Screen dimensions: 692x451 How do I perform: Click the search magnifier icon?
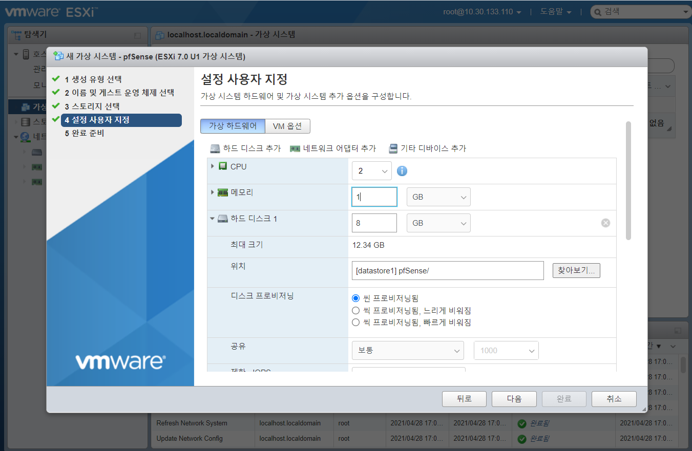(x=597, y=12)
